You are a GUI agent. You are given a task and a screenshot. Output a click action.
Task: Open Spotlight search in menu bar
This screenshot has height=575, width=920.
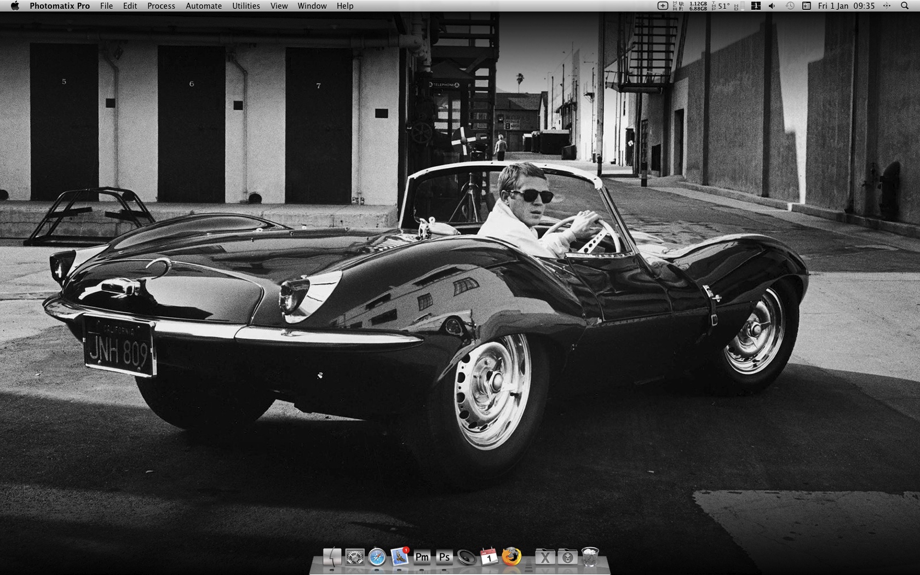904,6
